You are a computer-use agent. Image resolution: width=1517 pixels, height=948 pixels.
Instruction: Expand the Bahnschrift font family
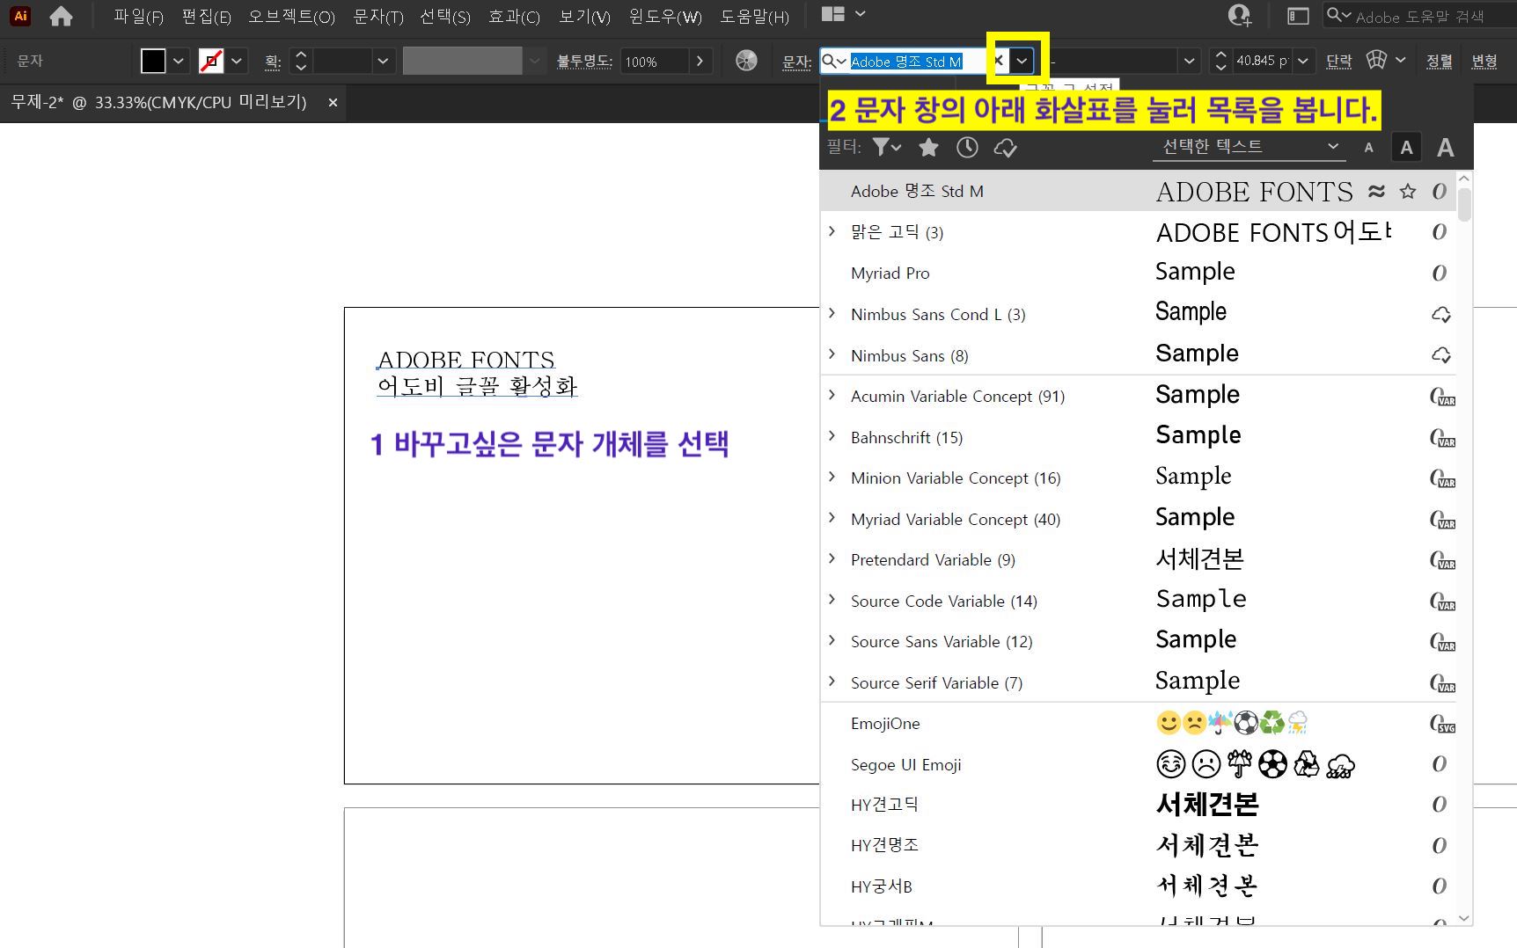point(832,436)
